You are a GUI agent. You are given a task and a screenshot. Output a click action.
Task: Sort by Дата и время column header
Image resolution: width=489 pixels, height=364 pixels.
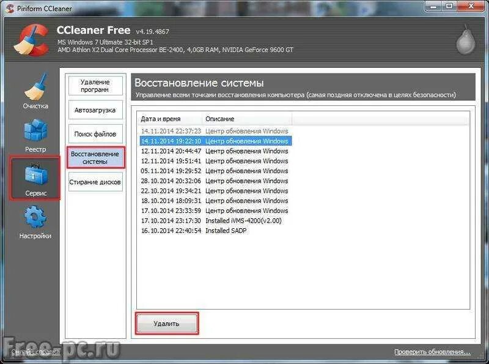pos(171,119)
